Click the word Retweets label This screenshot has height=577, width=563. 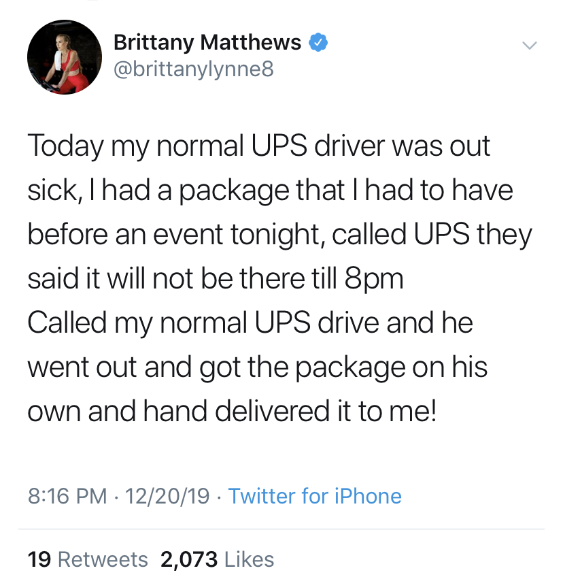(103, 559)
